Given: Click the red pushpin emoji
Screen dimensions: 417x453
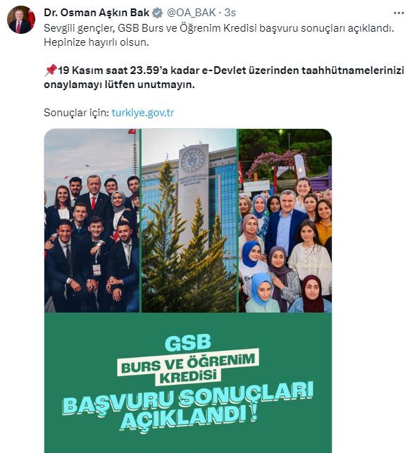Looking at the screenshot, I should [50, 70].
